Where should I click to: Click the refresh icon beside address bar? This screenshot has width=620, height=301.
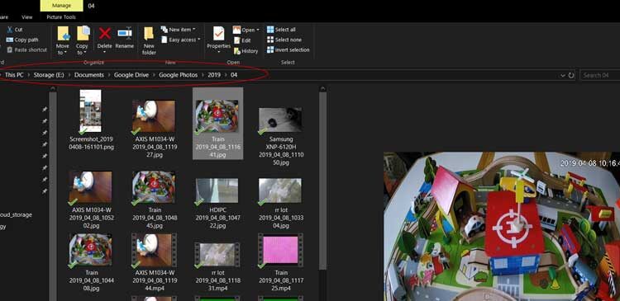click(571, 75)
